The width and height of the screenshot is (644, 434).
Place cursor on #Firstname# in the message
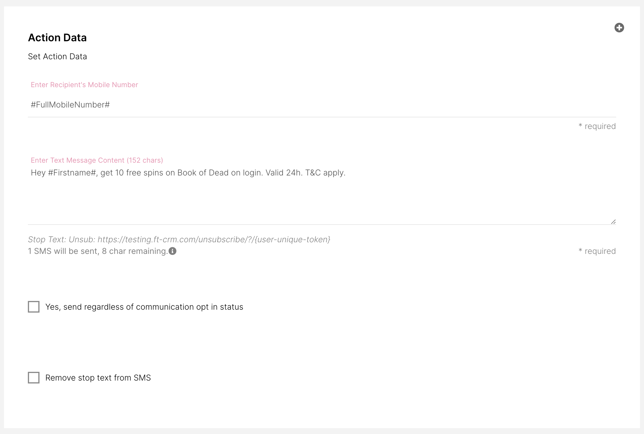click(72, 173)
